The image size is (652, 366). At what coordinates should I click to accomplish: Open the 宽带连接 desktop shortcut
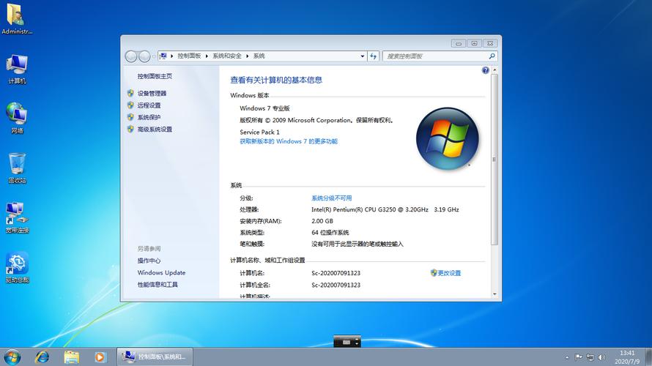[17, 217]
